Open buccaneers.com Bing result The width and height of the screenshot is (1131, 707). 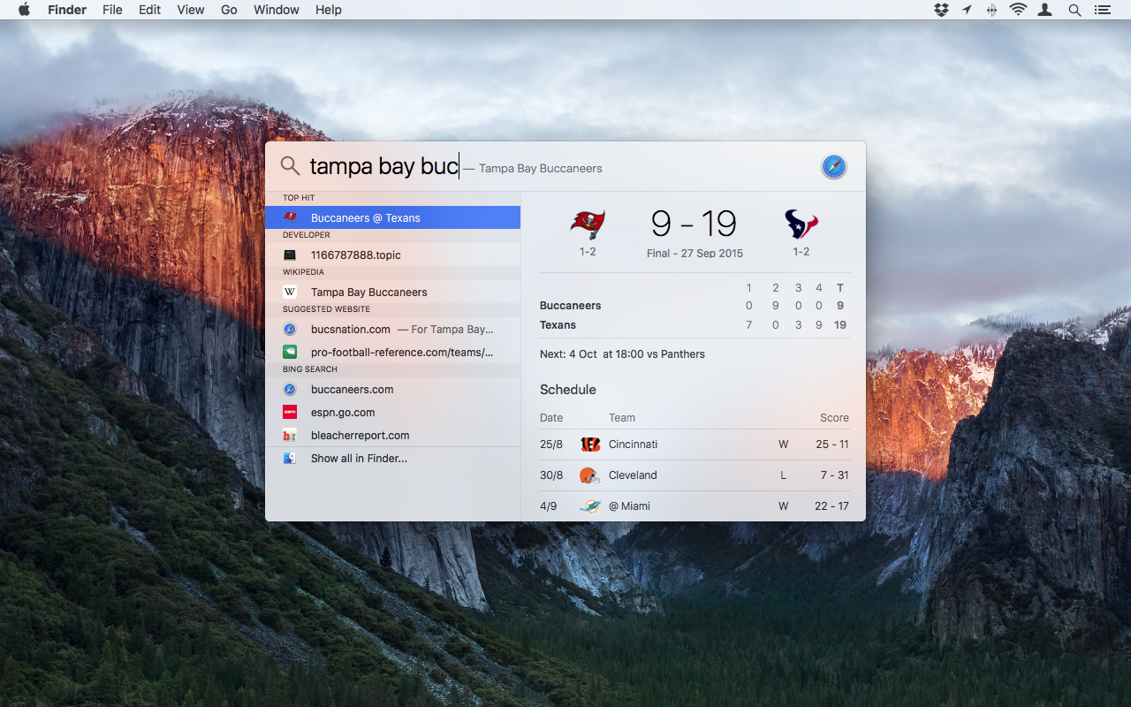click(x=392, y=389)
